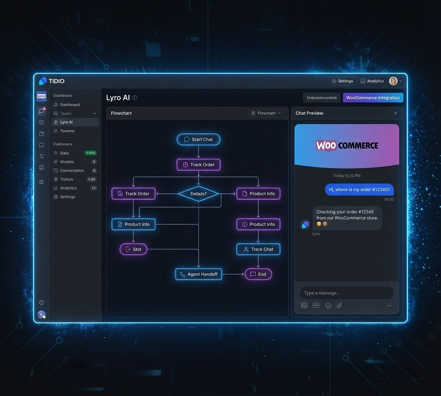Image resolution: width=441 pixels, height=396 pixels.
Task: Click the Type a message input field
Action: (x=347, y=293)
